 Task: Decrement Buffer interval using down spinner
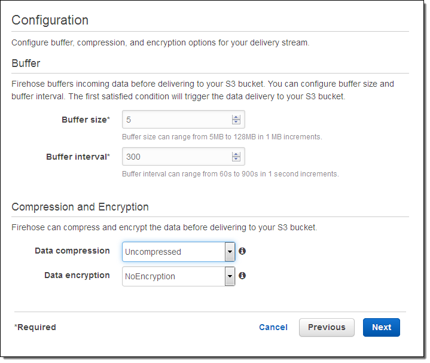[236, 159]
